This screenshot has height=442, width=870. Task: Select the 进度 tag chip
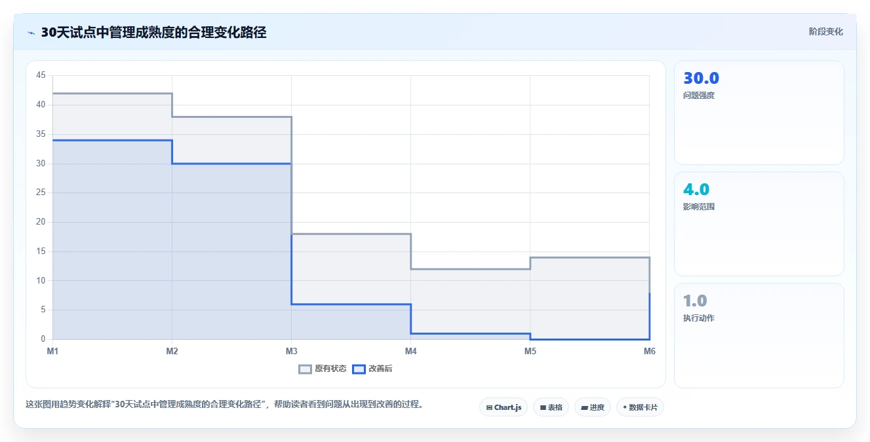coord(593,407)
